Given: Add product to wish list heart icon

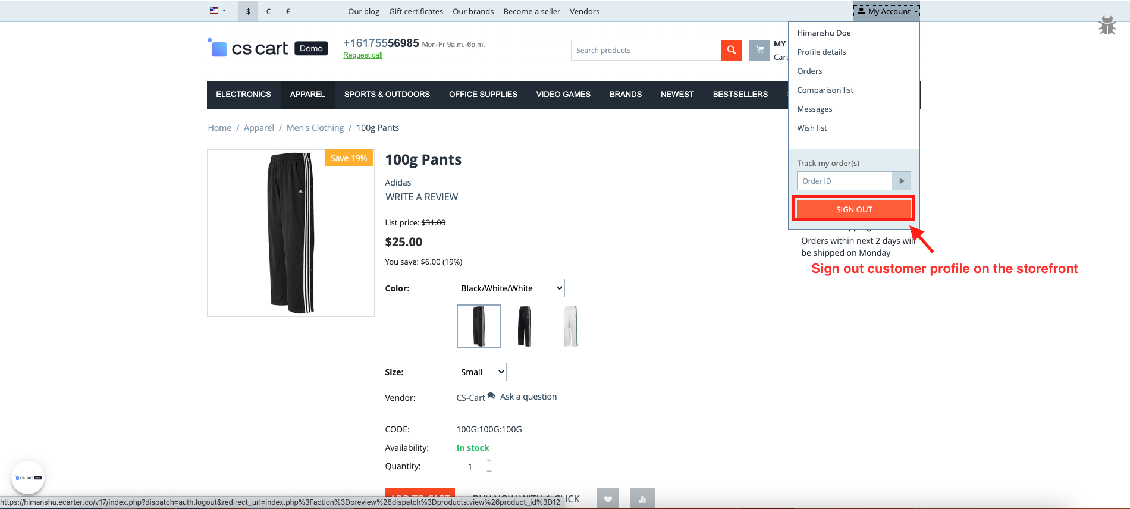Looking at the screenshot, I should click(608, 499).
